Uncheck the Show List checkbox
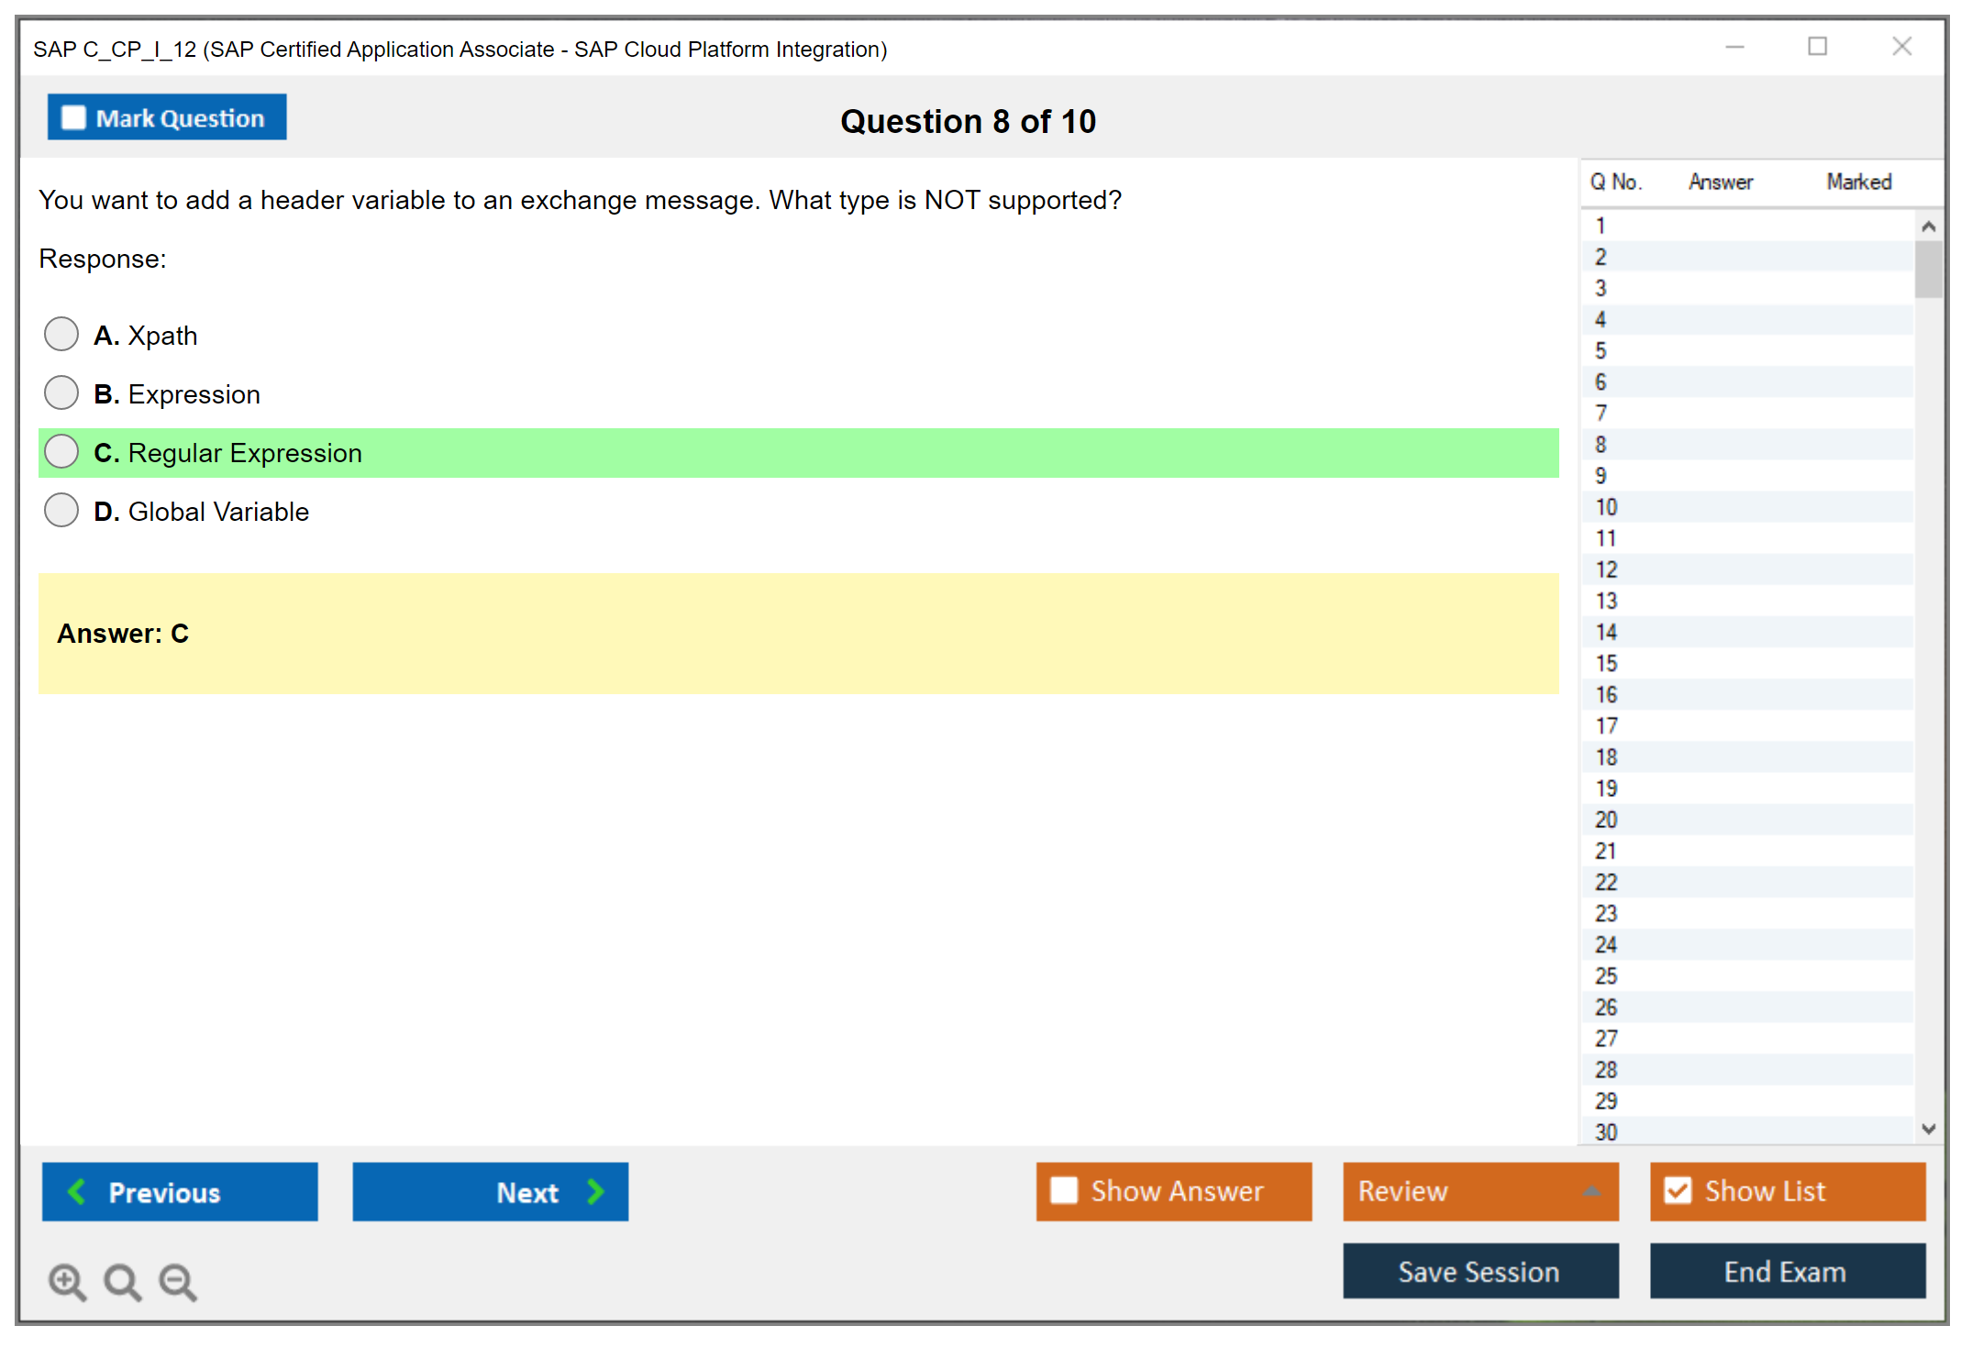This screenshot has width=1972, height=1348. click(x=1678, y=1190)
